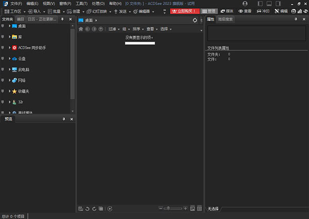
Task: Open the 帮助(H) menu
Action: coord(115,4)
